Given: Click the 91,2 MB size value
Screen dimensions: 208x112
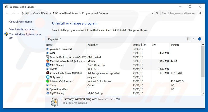Looking at the screenshot, I should (164, 61).
